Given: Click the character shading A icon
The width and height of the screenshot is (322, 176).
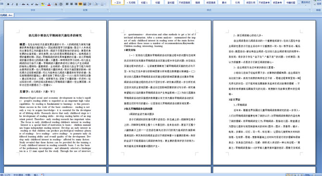Looking at the screenshot, I should coord(56,4).
